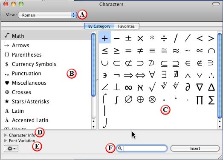Choose the perpendicular (⊥) symbol
Screen dimensions: 223x160
click(116, 87)
